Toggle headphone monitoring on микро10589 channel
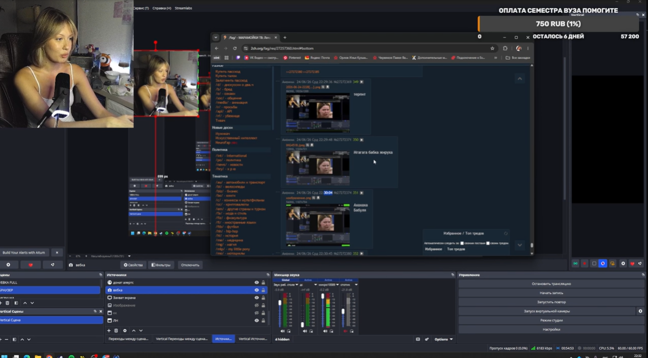 331,331
